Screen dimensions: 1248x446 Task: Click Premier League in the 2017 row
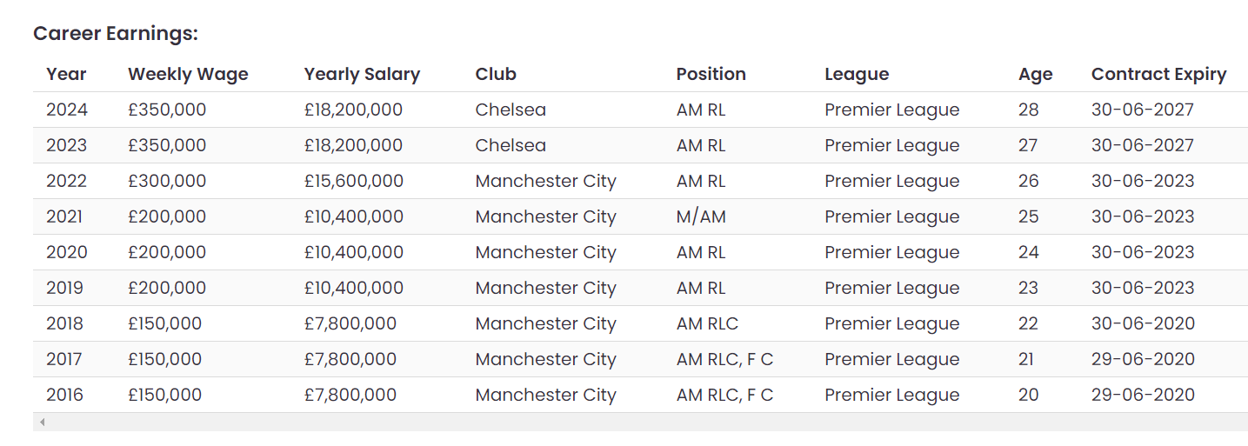coord(891,360)
